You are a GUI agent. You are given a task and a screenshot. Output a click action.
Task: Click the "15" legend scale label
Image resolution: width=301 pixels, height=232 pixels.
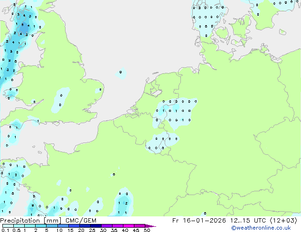70,230
